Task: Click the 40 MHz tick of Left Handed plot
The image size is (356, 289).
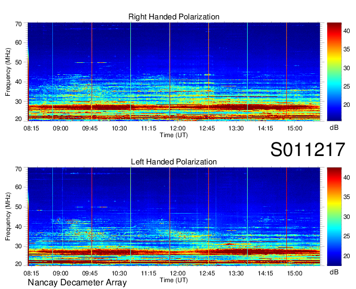Action: pyautogui.click(x=19, y=227)
